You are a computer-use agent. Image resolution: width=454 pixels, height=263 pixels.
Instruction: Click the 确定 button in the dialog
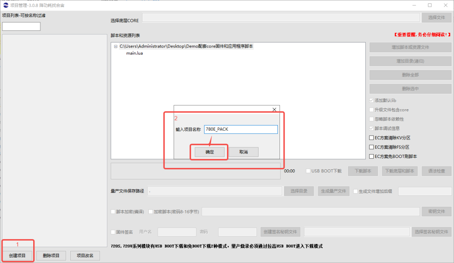click(x=209, y=152)
